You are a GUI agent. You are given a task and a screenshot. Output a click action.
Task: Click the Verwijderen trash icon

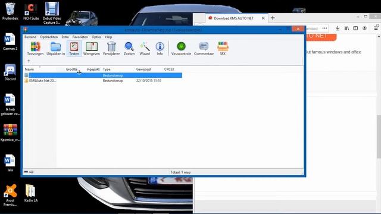point(111,48)
